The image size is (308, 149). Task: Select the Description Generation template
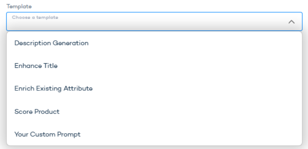pos(51,43)
